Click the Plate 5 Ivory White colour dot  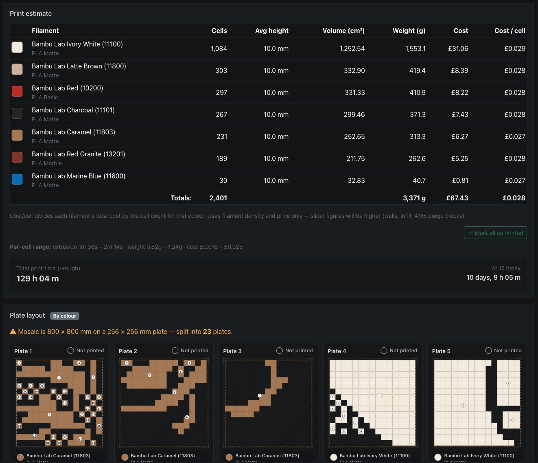click(x=438, y=457)
